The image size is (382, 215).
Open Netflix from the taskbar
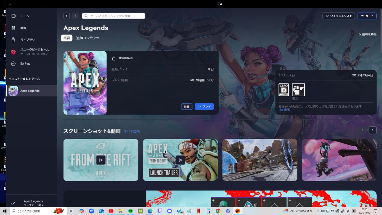pyautogui.click(x=199, y=211)
